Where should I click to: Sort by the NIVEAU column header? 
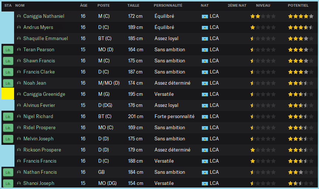263,6
